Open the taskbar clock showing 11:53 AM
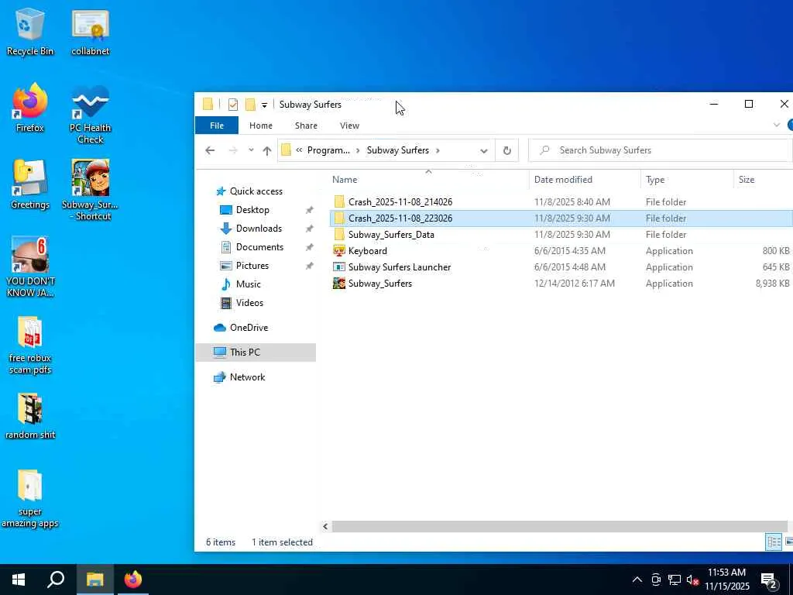 click(x=726, y=580)
